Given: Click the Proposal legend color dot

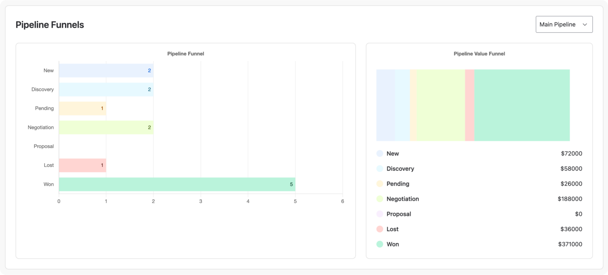Looking at the screenshot, I should coord(379,214).
